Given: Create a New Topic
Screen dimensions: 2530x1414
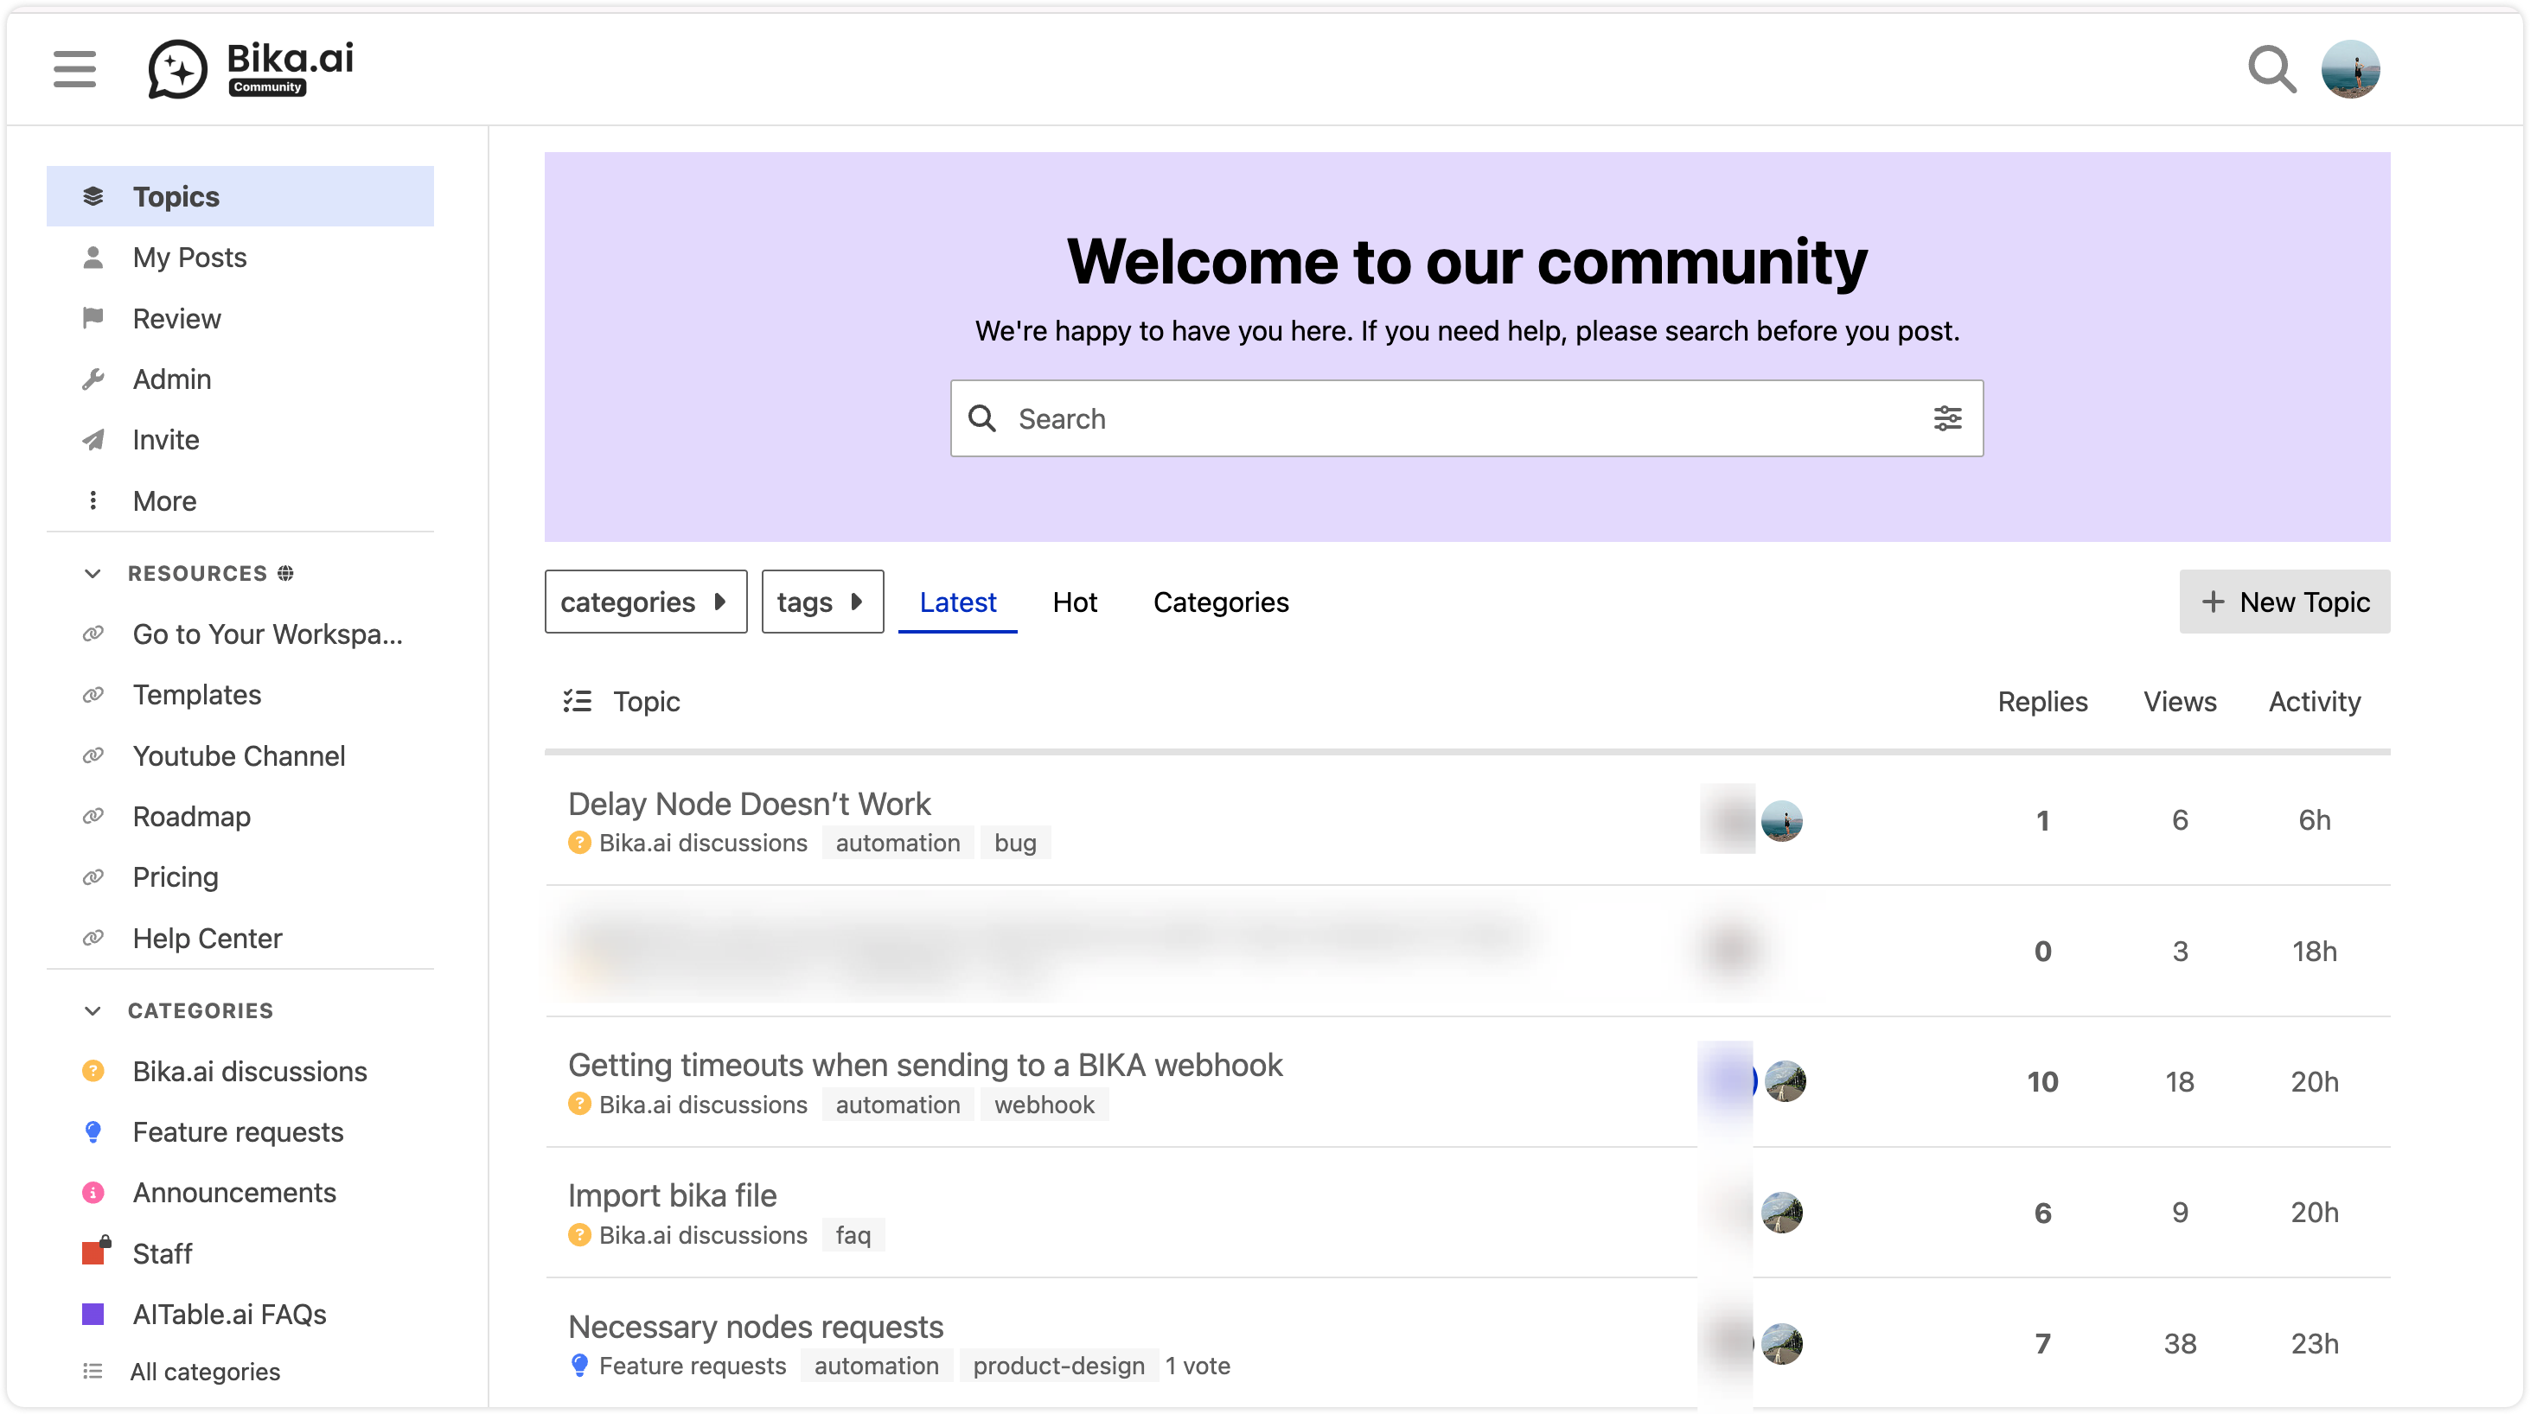Looking at the screenshot, I should (2284, 601).
